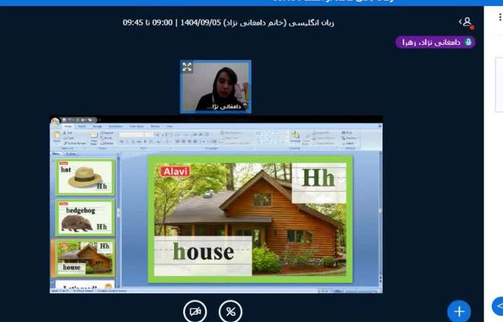The height and width of the screenshot is (322, 503).
Task: Click the house word box on the slide
Action: coord(203,256)
